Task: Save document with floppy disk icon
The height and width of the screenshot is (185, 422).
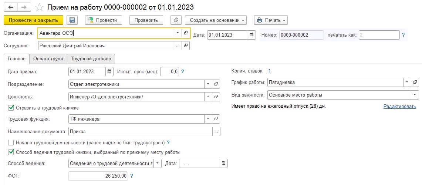Action: point(72,20)
